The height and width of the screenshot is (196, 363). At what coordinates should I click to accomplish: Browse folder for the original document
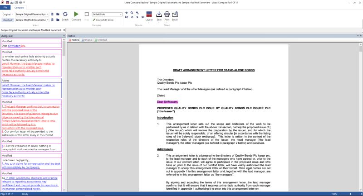(58, 14)
